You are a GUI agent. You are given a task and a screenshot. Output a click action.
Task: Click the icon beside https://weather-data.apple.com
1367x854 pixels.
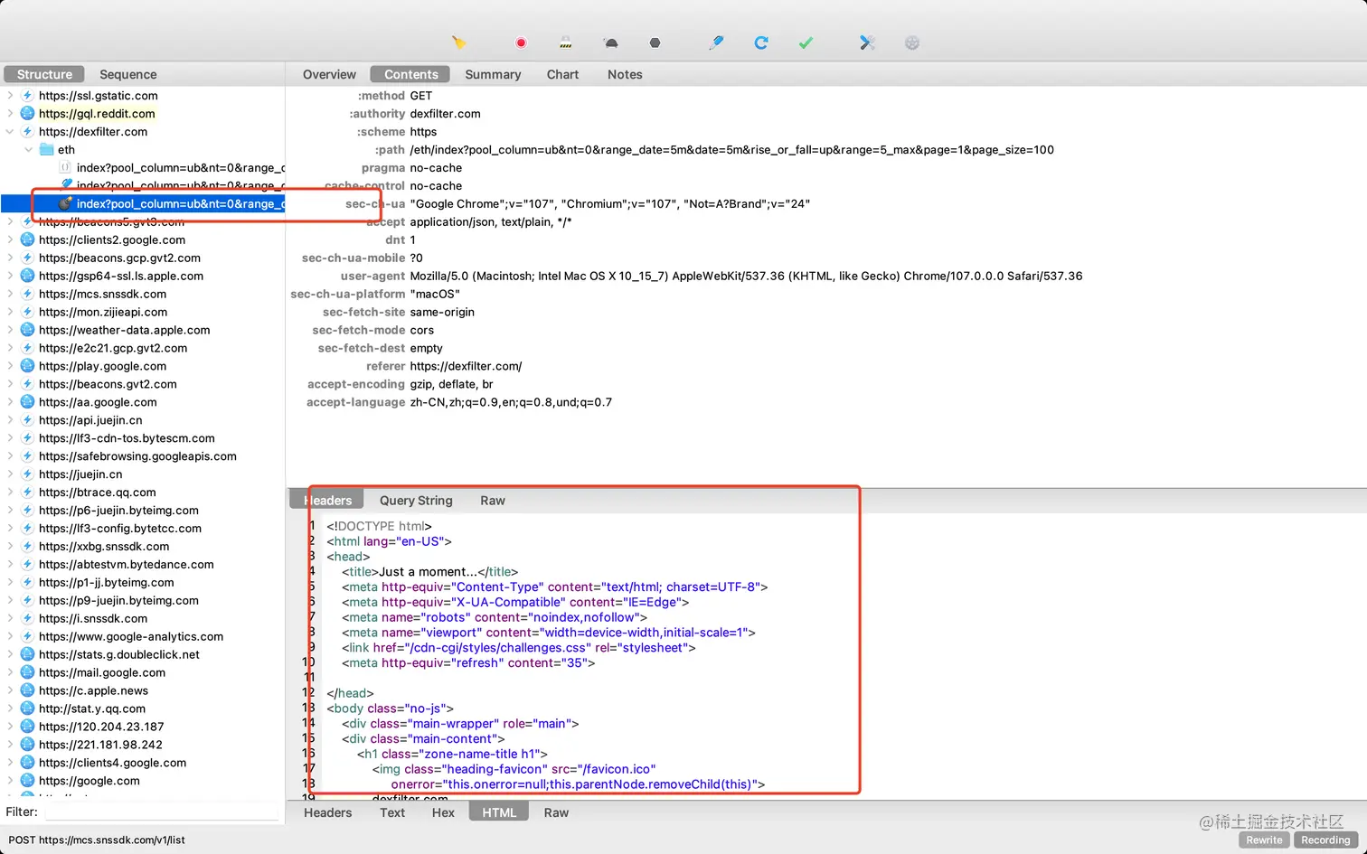(27, 331)
